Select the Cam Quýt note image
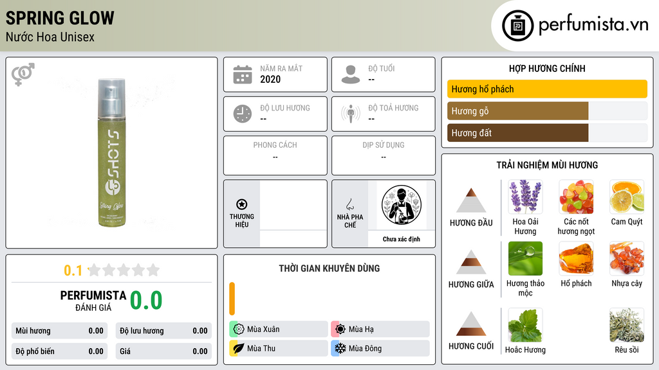 tap(627, 197)
